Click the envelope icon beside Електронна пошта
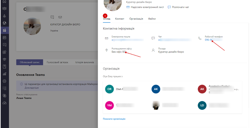Screen dimensions: 252x128 106,38
